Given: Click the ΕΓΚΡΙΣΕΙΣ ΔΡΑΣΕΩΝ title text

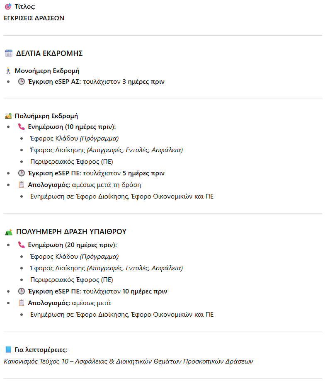Looking at the screenshot, I should [x=34, y=18].
